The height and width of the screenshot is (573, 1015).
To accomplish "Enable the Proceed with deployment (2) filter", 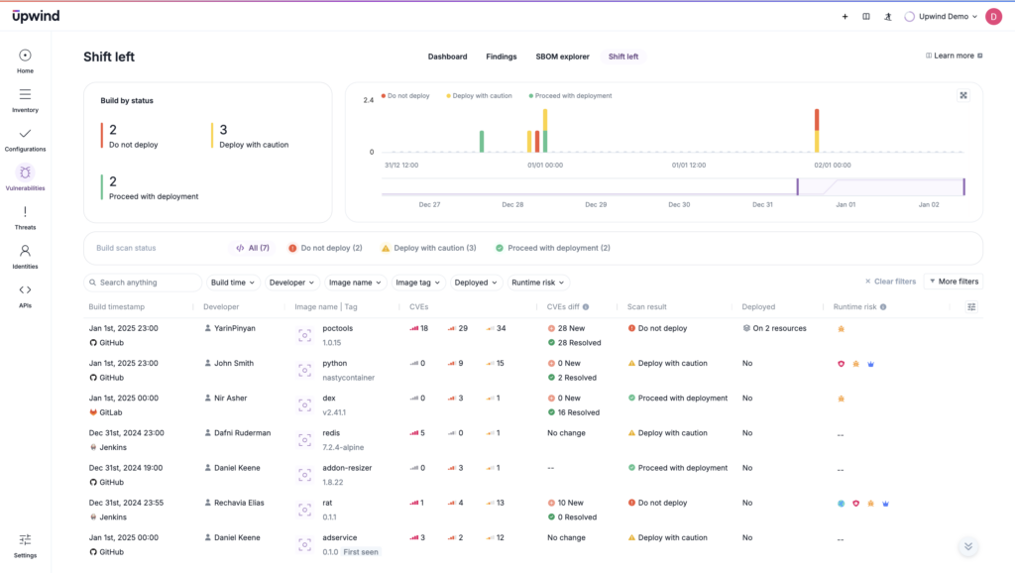I will pyautogui.click(x=553, y=247).
